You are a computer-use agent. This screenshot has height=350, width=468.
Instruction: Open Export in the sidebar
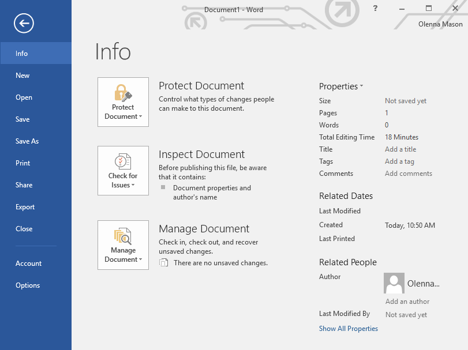25,207
